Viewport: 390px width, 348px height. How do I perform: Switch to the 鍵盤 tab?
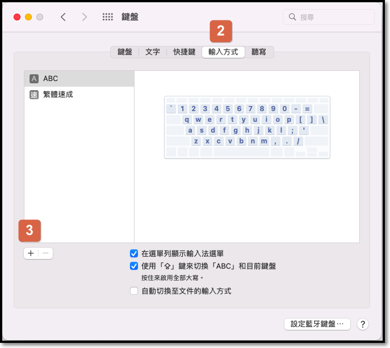click(x=125, y=52)
